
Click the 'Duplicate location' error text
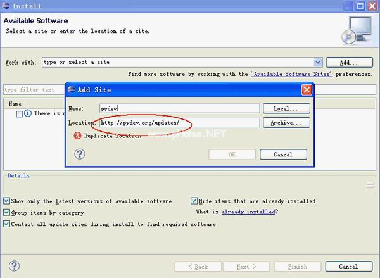(x=113, y=136)
